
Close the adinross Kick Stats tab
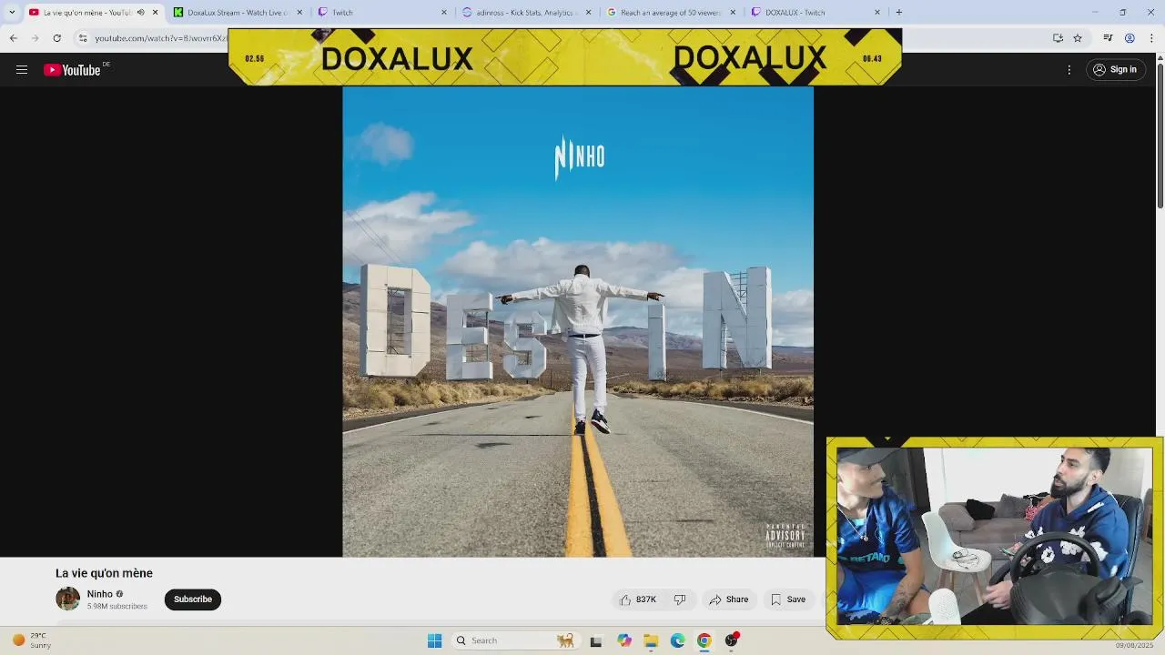pos(589,13)
